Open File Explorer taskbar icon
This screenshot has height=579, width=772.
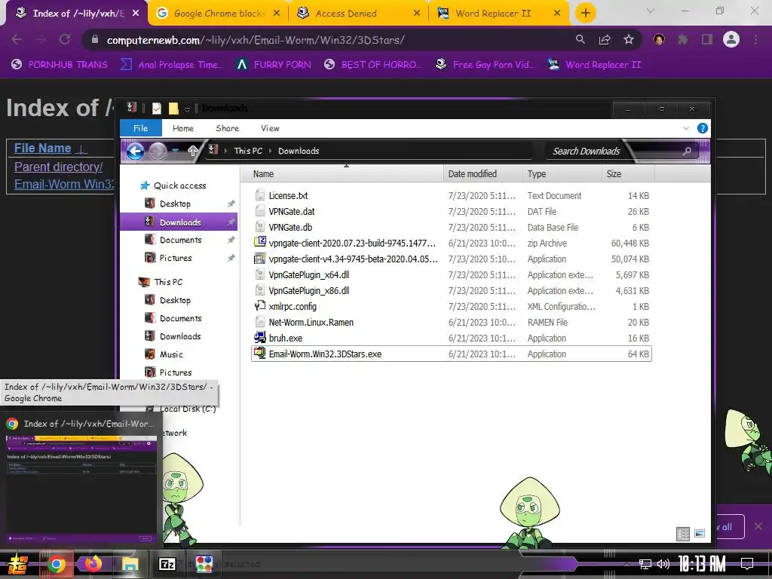(x=130, y=564)
